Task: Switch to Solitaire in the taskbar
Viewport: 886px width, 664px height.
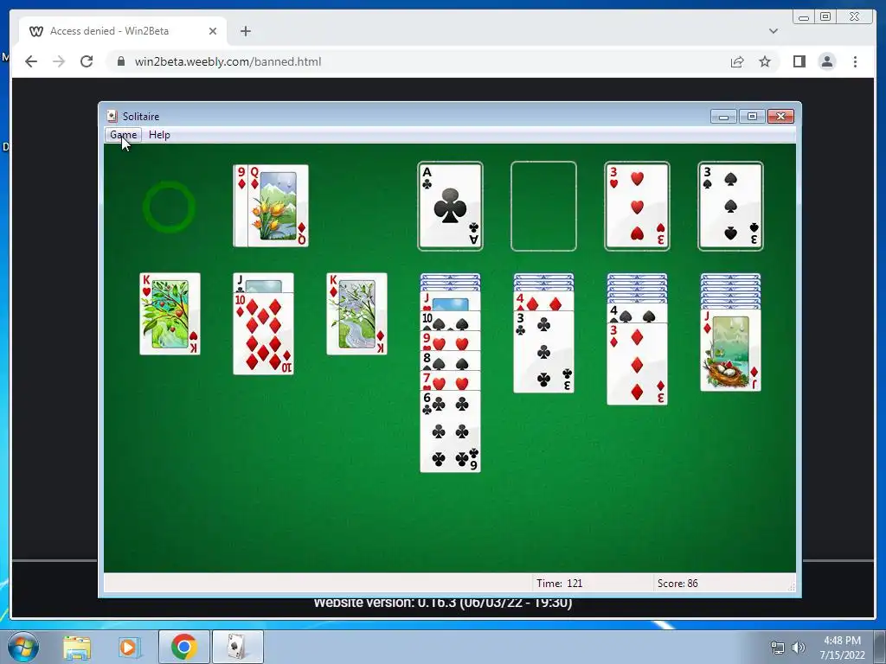Action: click(x=237, y=647)
